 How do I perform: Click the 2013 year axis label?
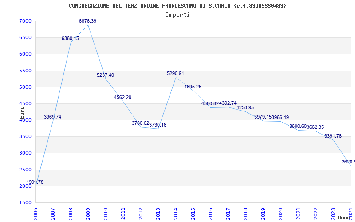coord(158,214)
